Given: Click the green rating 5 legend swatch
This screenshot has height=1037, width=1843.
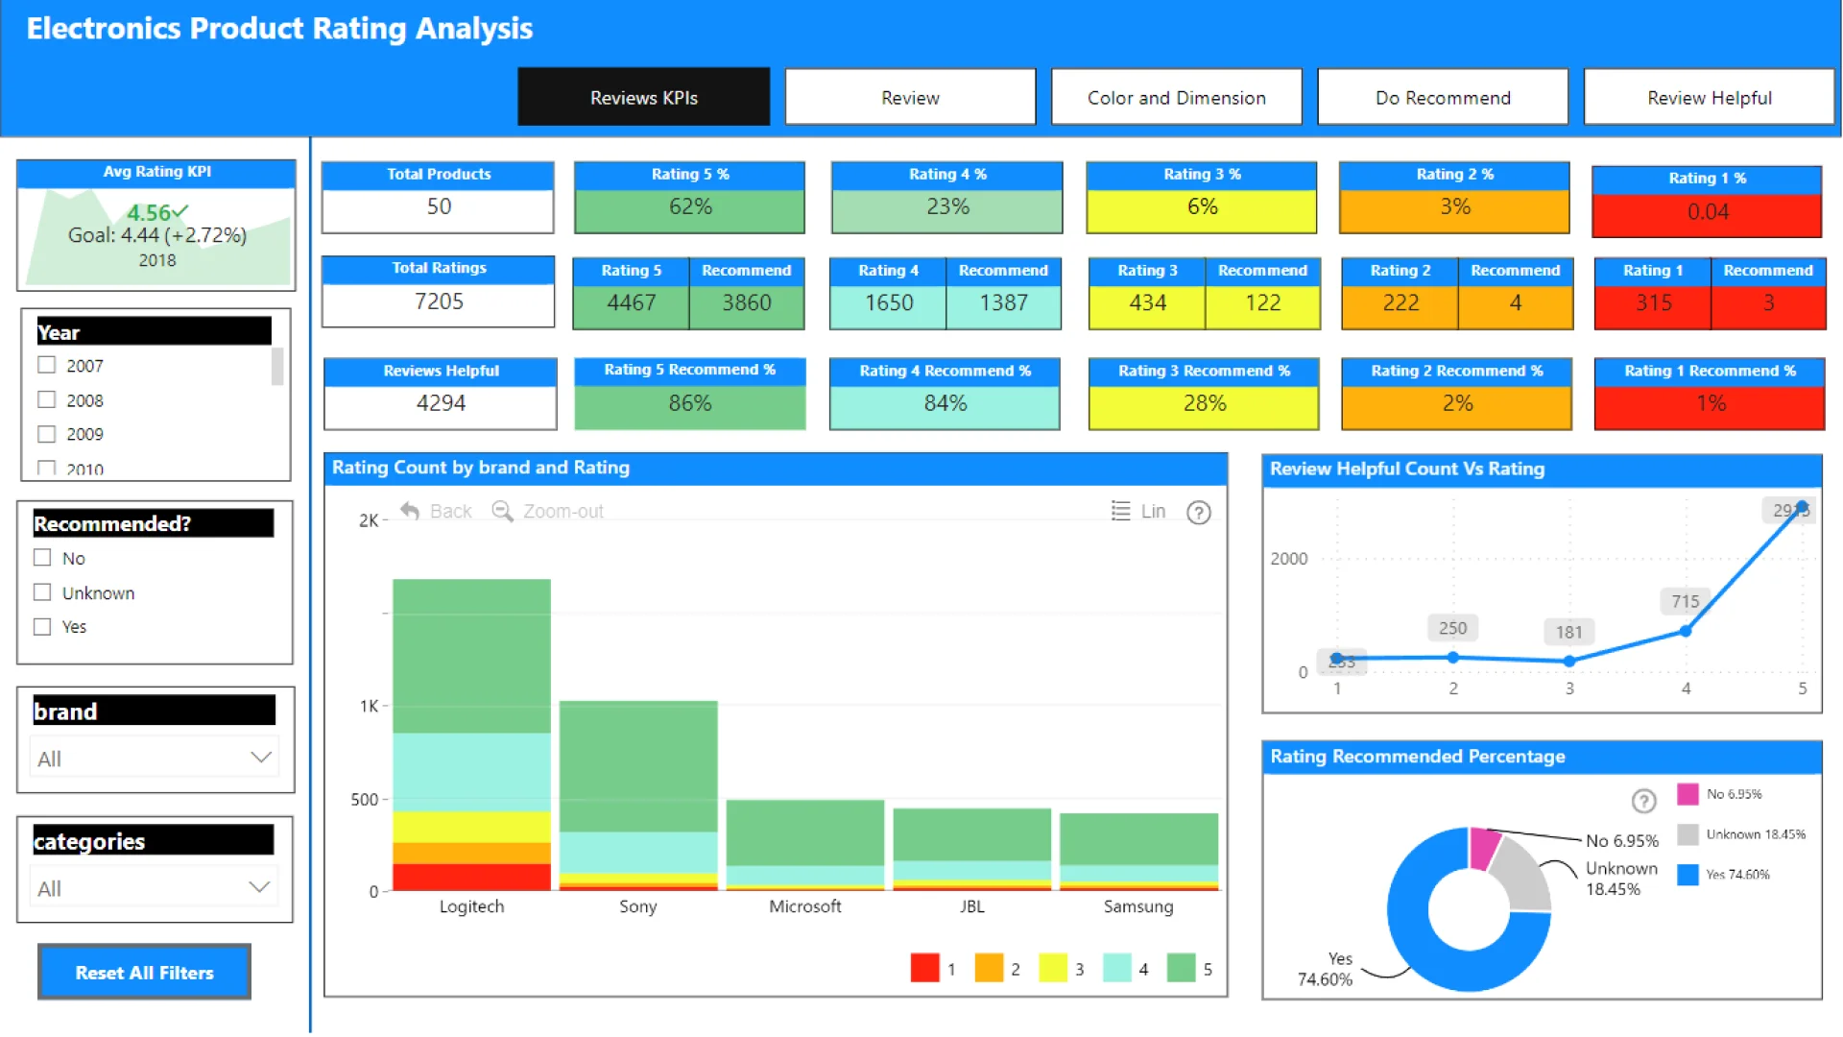Looking at the screenshot, I should pos(1181,968).
